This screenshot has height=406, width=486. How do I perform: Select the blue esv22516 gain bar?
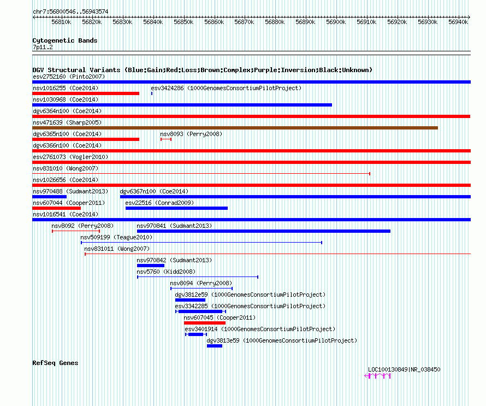tap(176, 208)
